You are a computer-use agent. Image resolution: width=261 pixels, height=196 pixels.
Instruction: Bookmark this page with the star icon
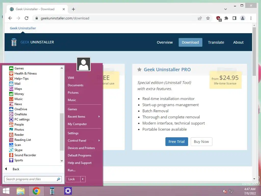[208, 18]
